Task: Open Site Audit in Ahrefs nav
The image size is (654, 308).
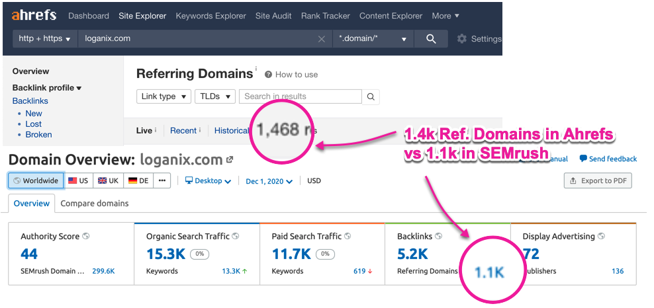Action: [x=273, y=16]
